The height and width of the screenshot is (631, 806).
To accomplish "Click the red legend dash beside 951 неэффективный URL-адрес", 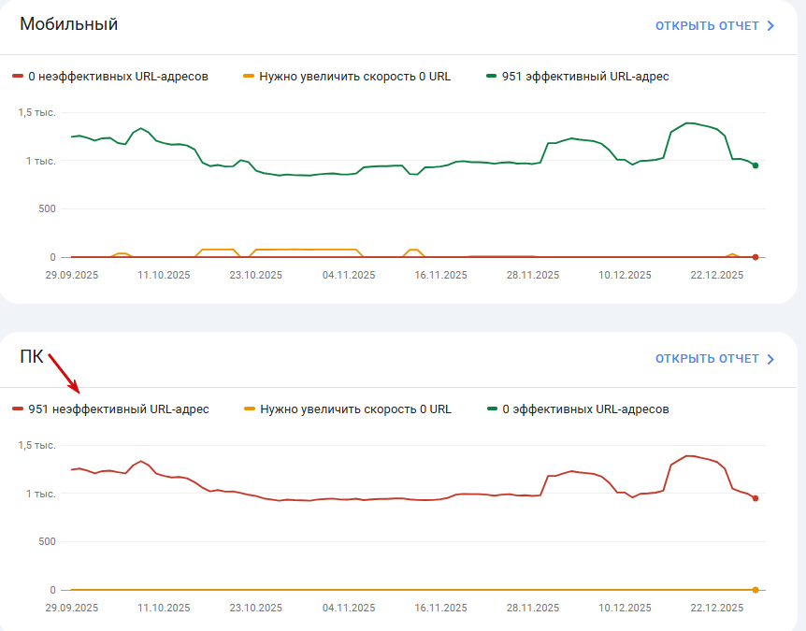I will click(18, 409).
